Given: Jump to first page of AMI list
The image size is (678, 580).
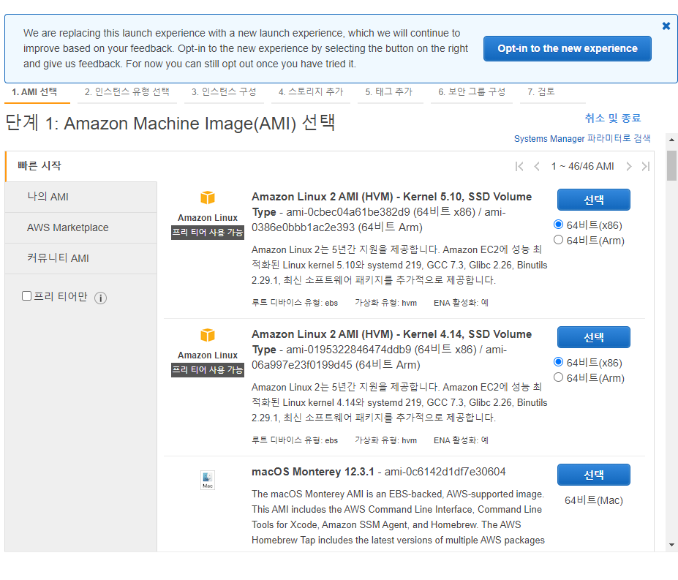Looking at the screenshot, I should (x=519, y=167).
